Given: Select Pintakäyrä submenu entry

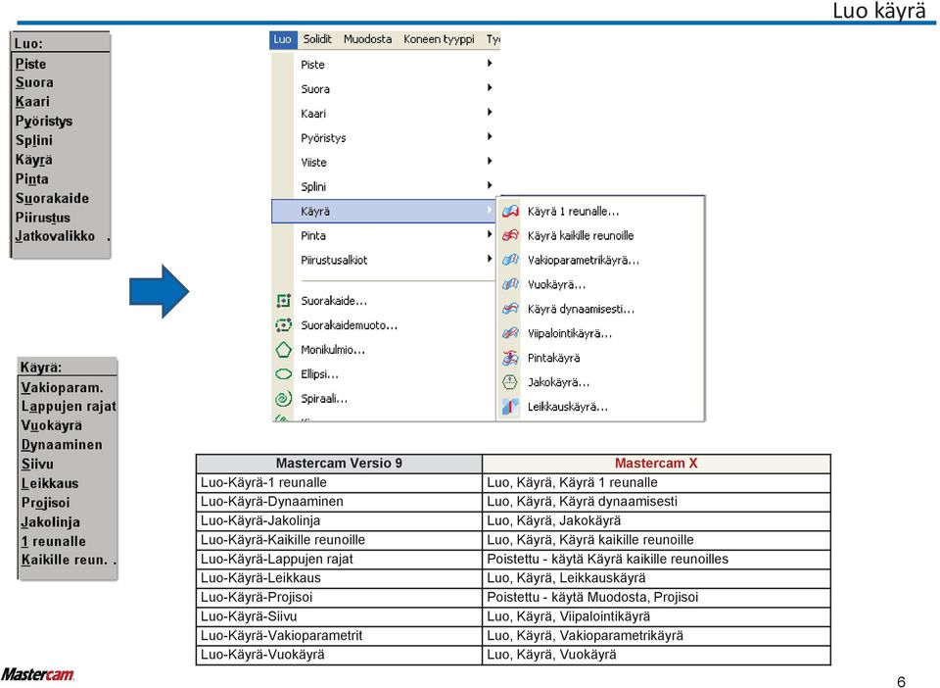Looking at the screenshot, I should (600, 358).
